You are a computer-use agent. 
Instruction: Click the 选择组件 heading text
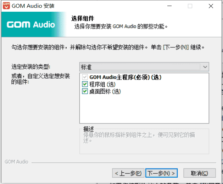click(83, 18)
